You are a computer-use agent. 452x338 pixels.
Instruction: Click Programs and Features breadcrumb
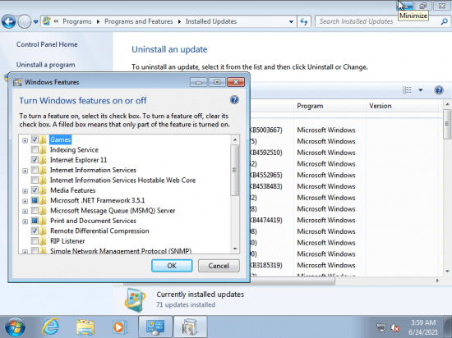pos(139,21)
